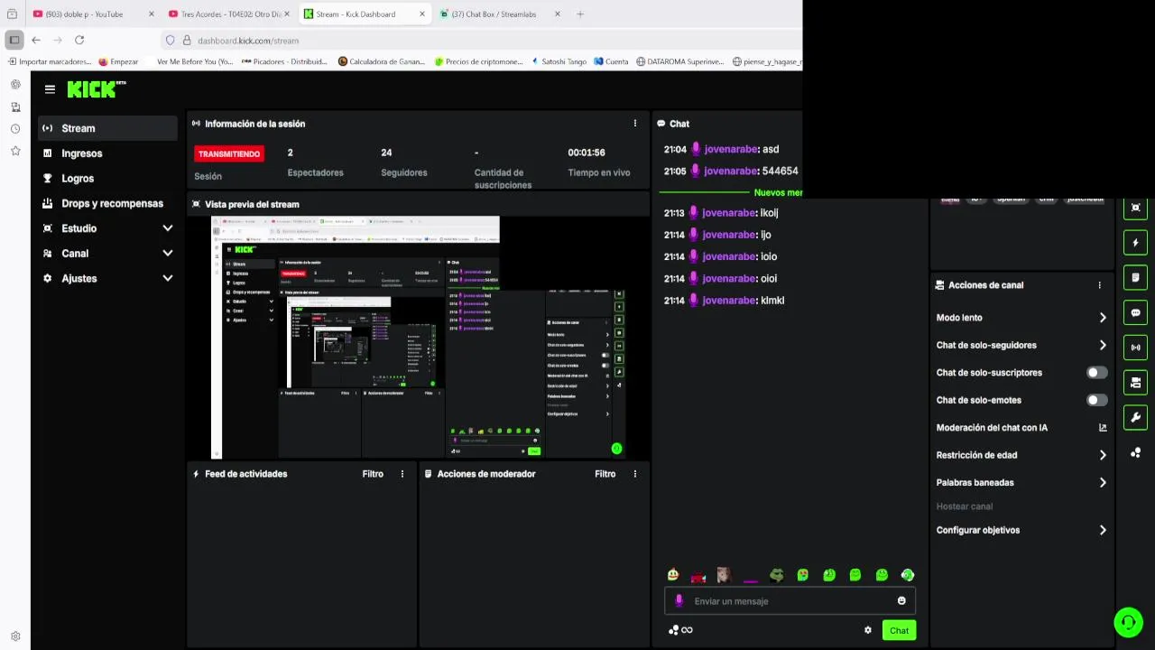Open Acciones de moderador options menu
Screen dimensions: 1155x650
pyautogui.click(x=635, y=474)
